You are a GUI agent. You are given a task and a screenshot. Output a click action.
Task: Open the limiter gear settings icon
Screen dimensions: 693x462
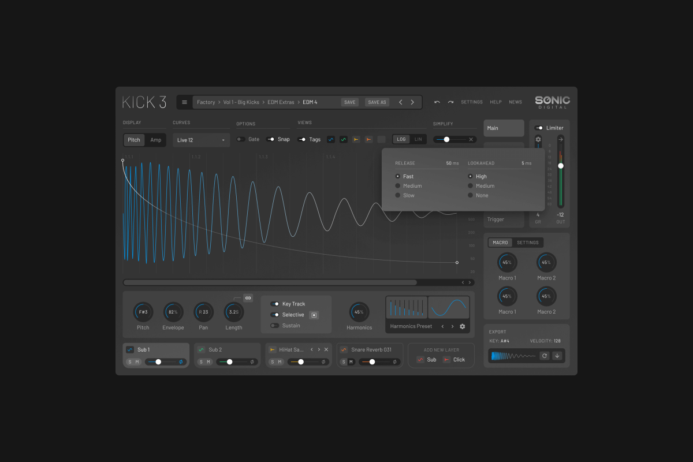(538, 140)
